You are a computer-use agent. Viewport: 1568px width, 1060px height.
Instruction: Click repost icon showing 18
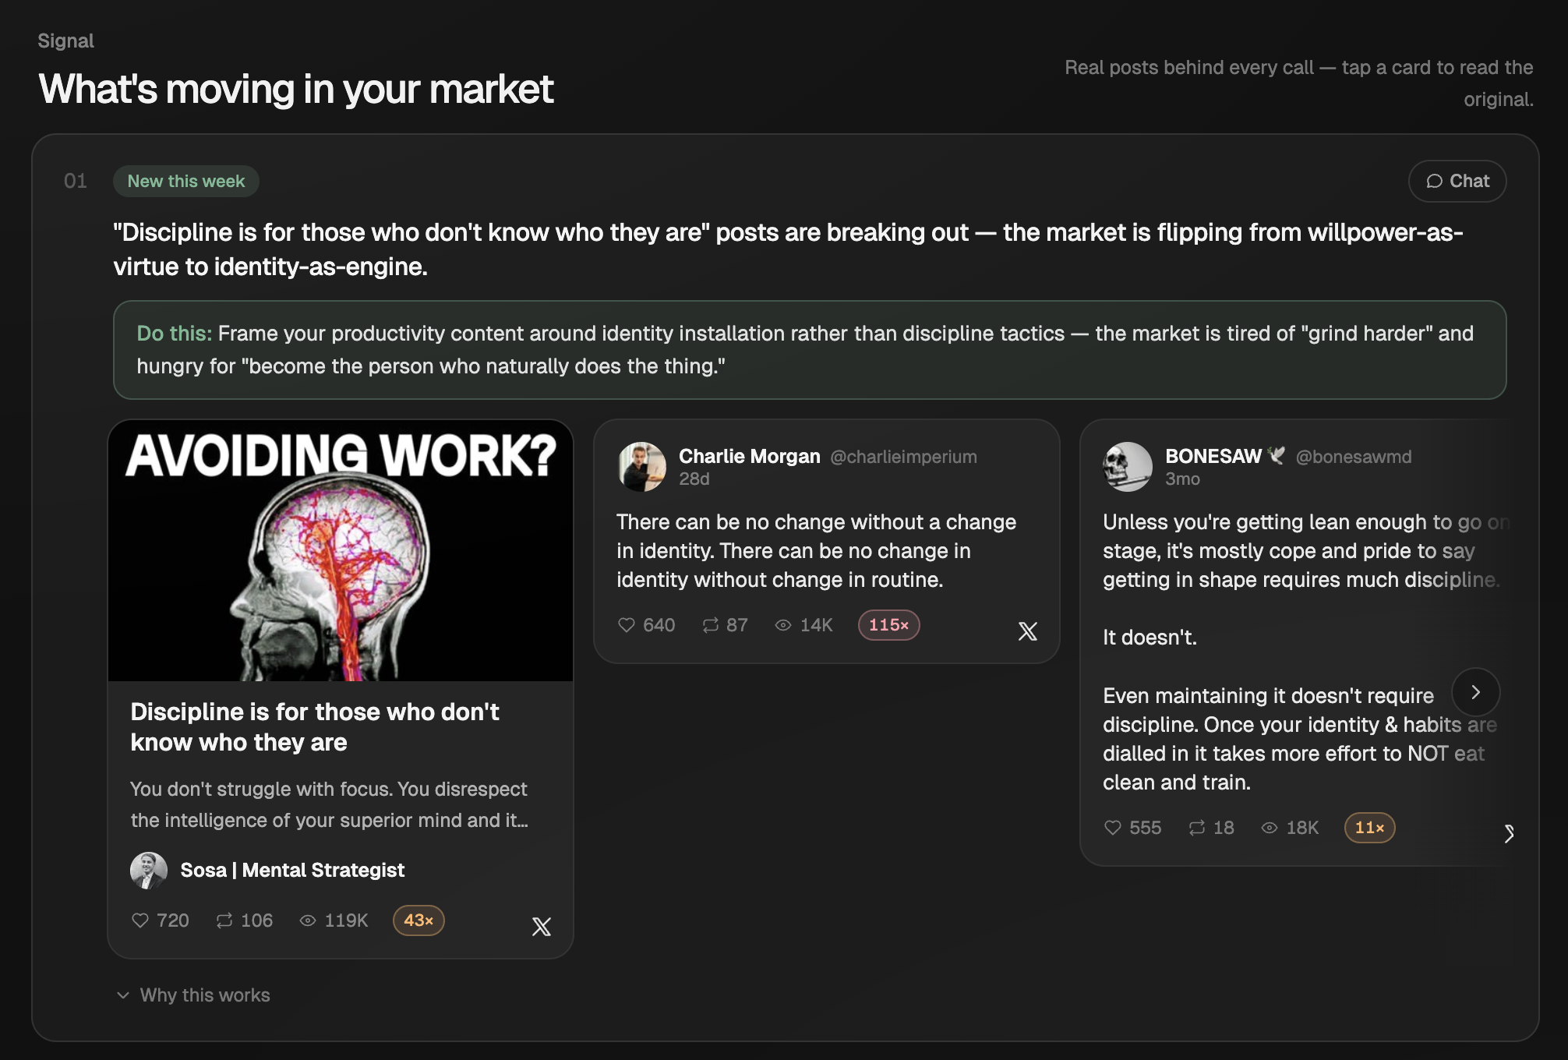pos(1197,828)
